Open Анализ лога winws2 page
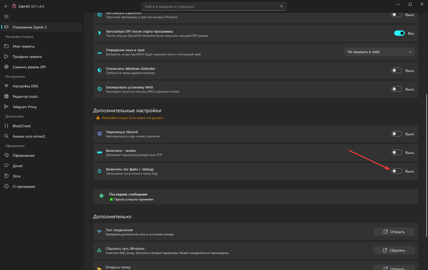The height and width of the screenshot is (270, 428). pyautogui.click(x=42, y=136)
